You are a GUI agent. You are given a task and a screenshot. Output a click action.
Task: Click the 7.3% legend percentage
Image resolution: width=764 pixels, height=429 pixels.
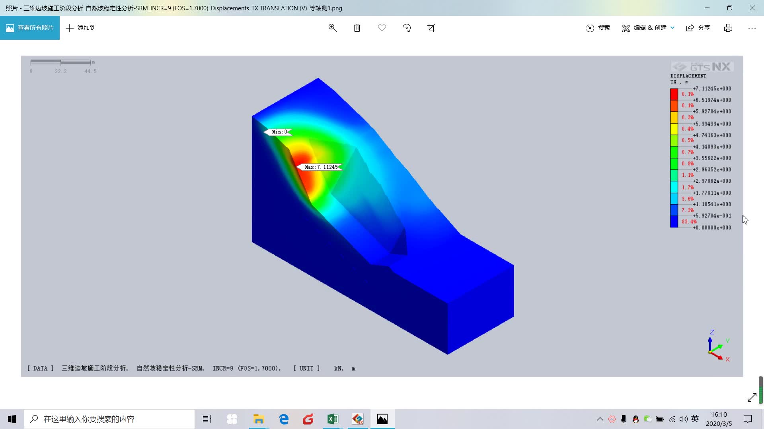pos(687,210)
